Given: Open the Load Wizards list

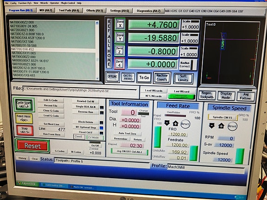Looking at the screenshot, I should tap(154, 90).
